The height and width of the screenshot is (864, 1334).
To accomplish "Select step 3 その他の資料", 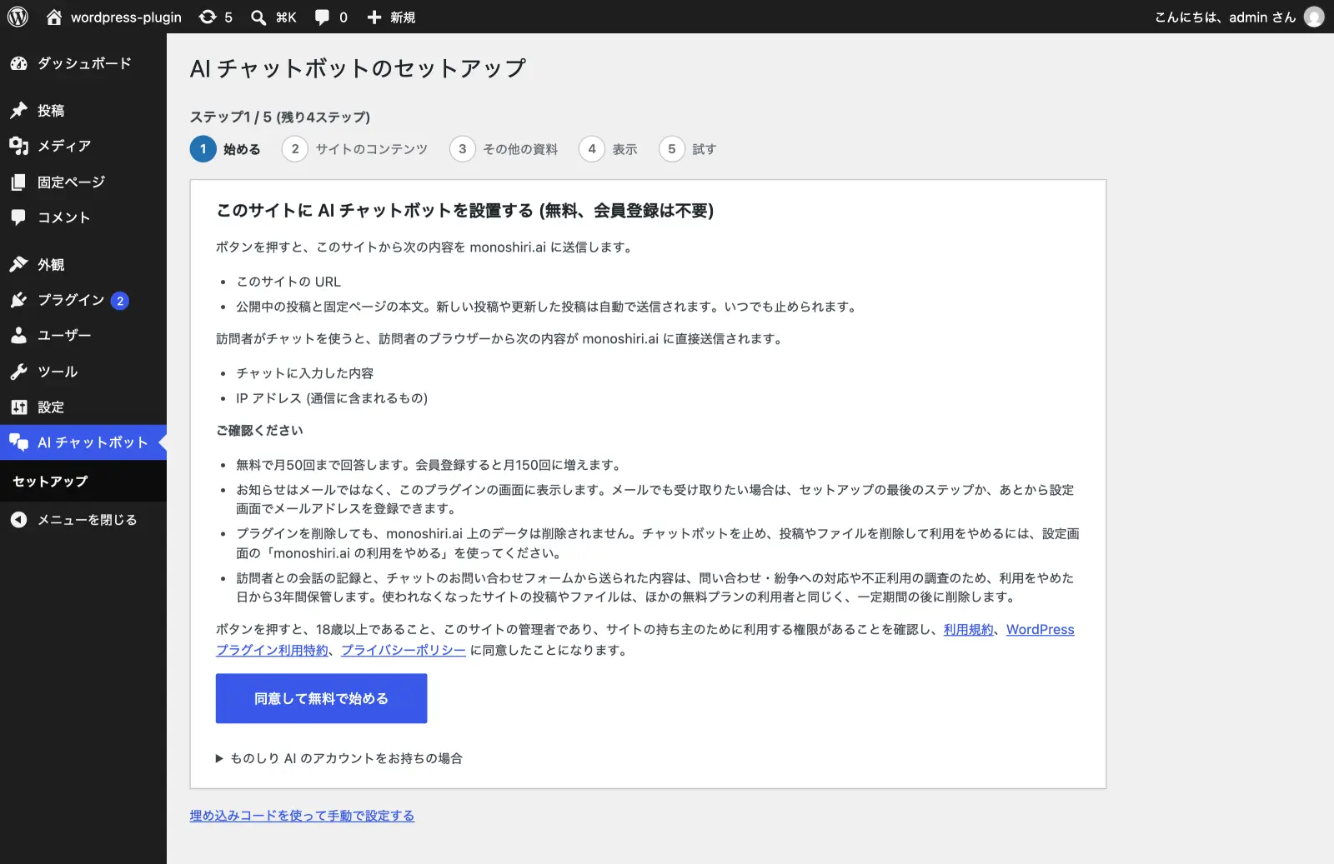I will 504,149.
